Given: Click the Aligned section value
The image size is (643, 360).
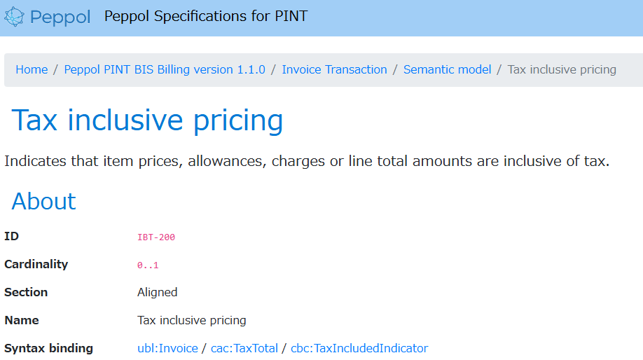Looking at the screenshot, I should [x=157, y=292].
